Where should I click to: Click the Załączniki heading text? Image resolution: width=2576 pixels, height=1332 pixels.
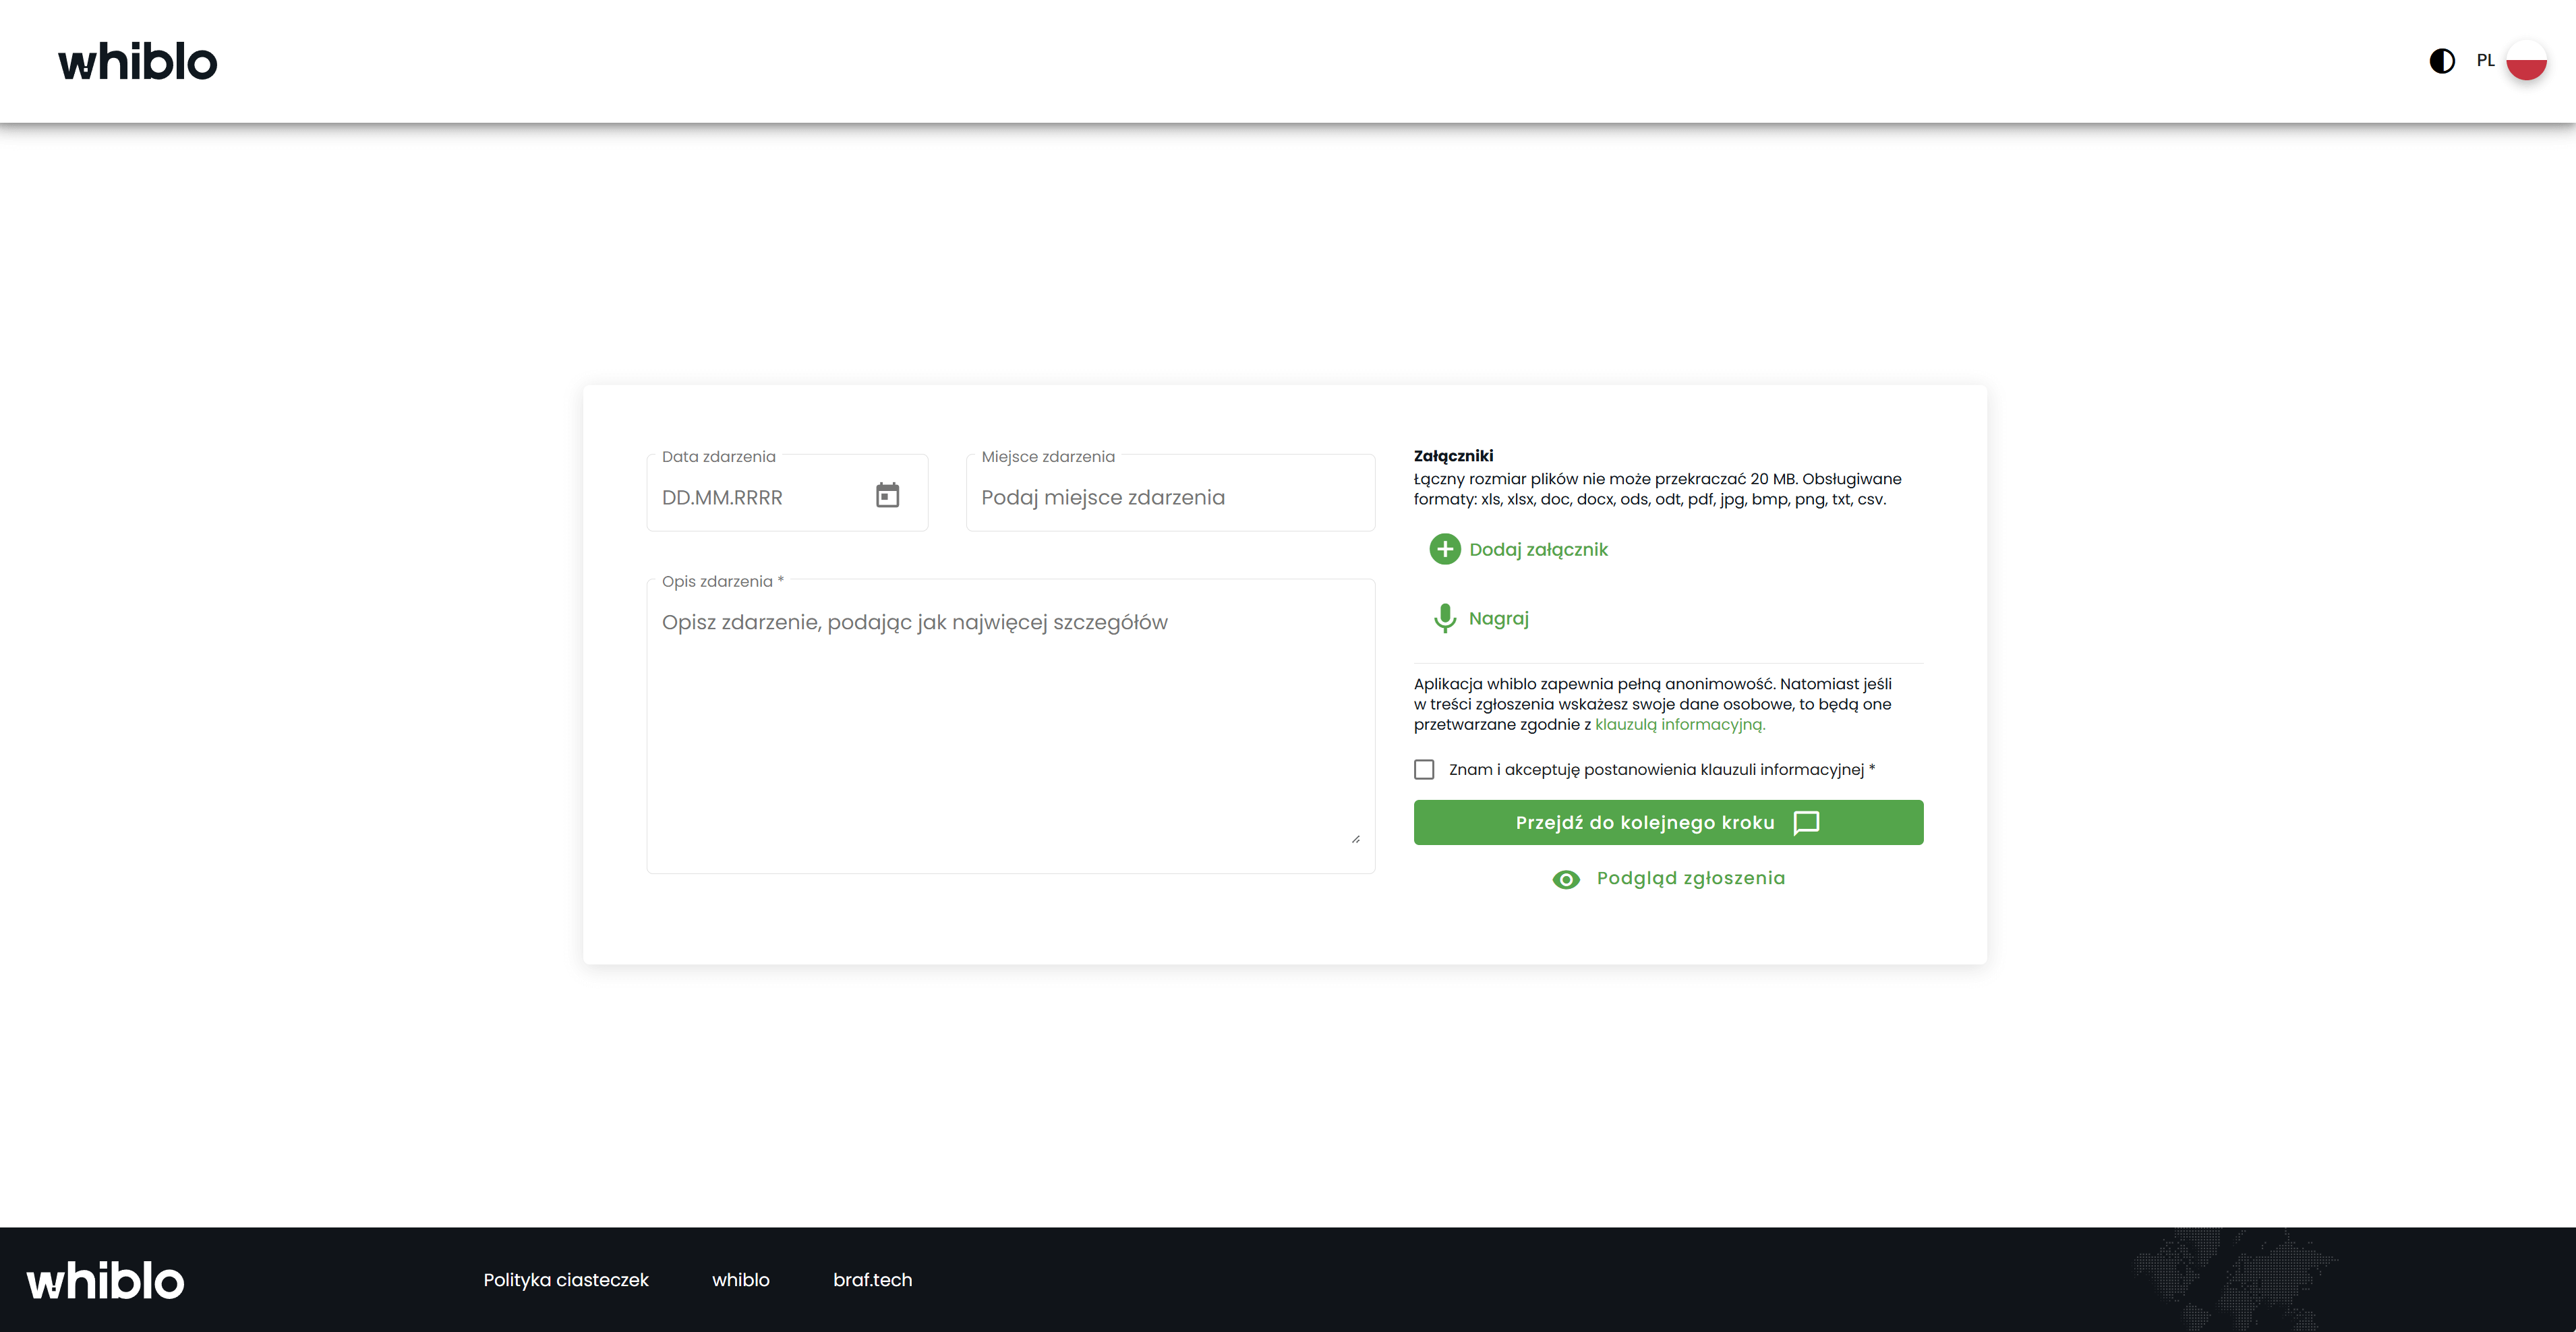pyautogui.click(x=1453, y=456)
